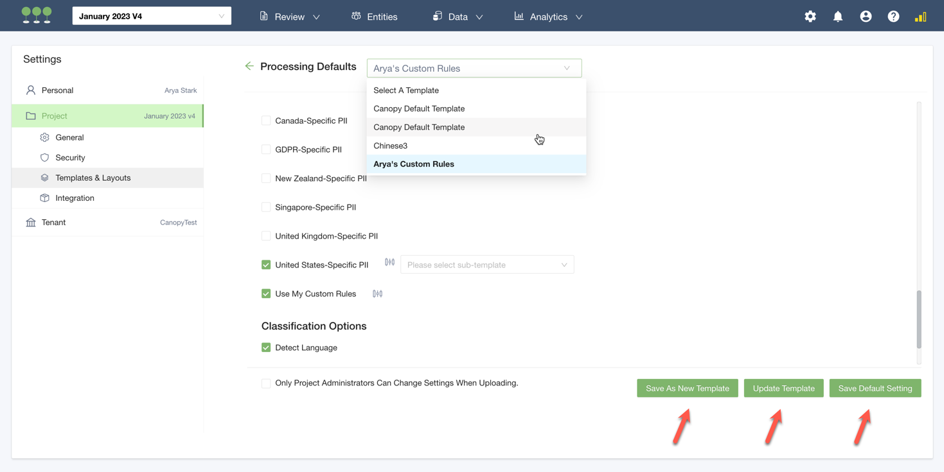
Task: Expand the January 2023 V4 project dropdown
Action: click(152, 16)
